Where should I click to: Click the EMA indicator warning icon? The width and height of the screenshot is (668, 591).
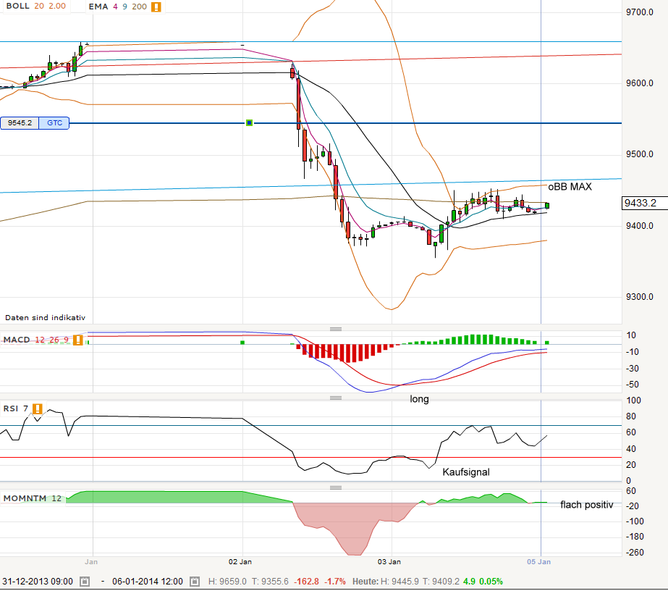click(x=156, y=7)
